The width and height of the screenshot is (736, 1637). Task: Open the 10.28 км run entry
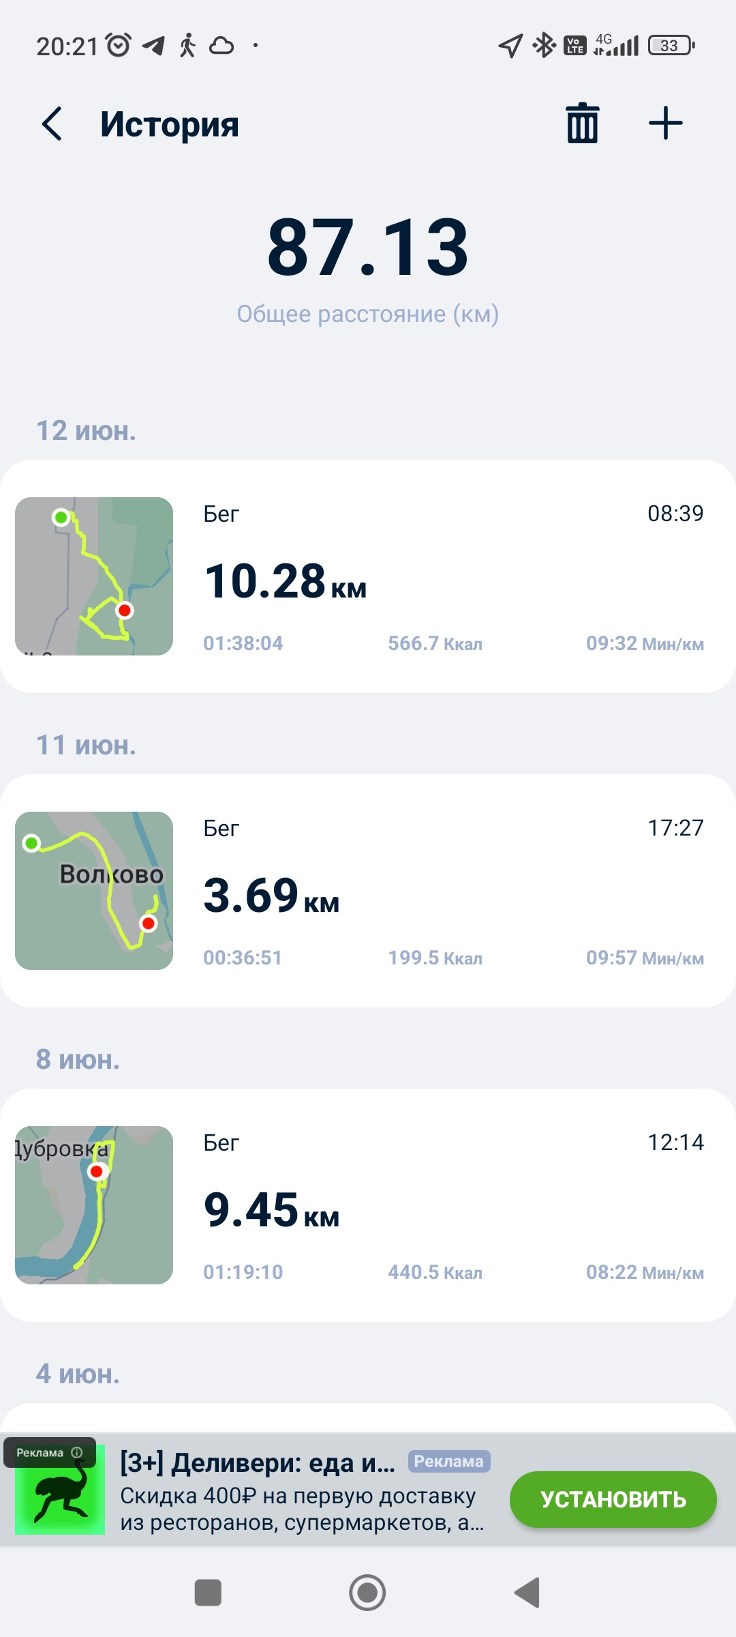pyautogui.click(x=368, y=576)
